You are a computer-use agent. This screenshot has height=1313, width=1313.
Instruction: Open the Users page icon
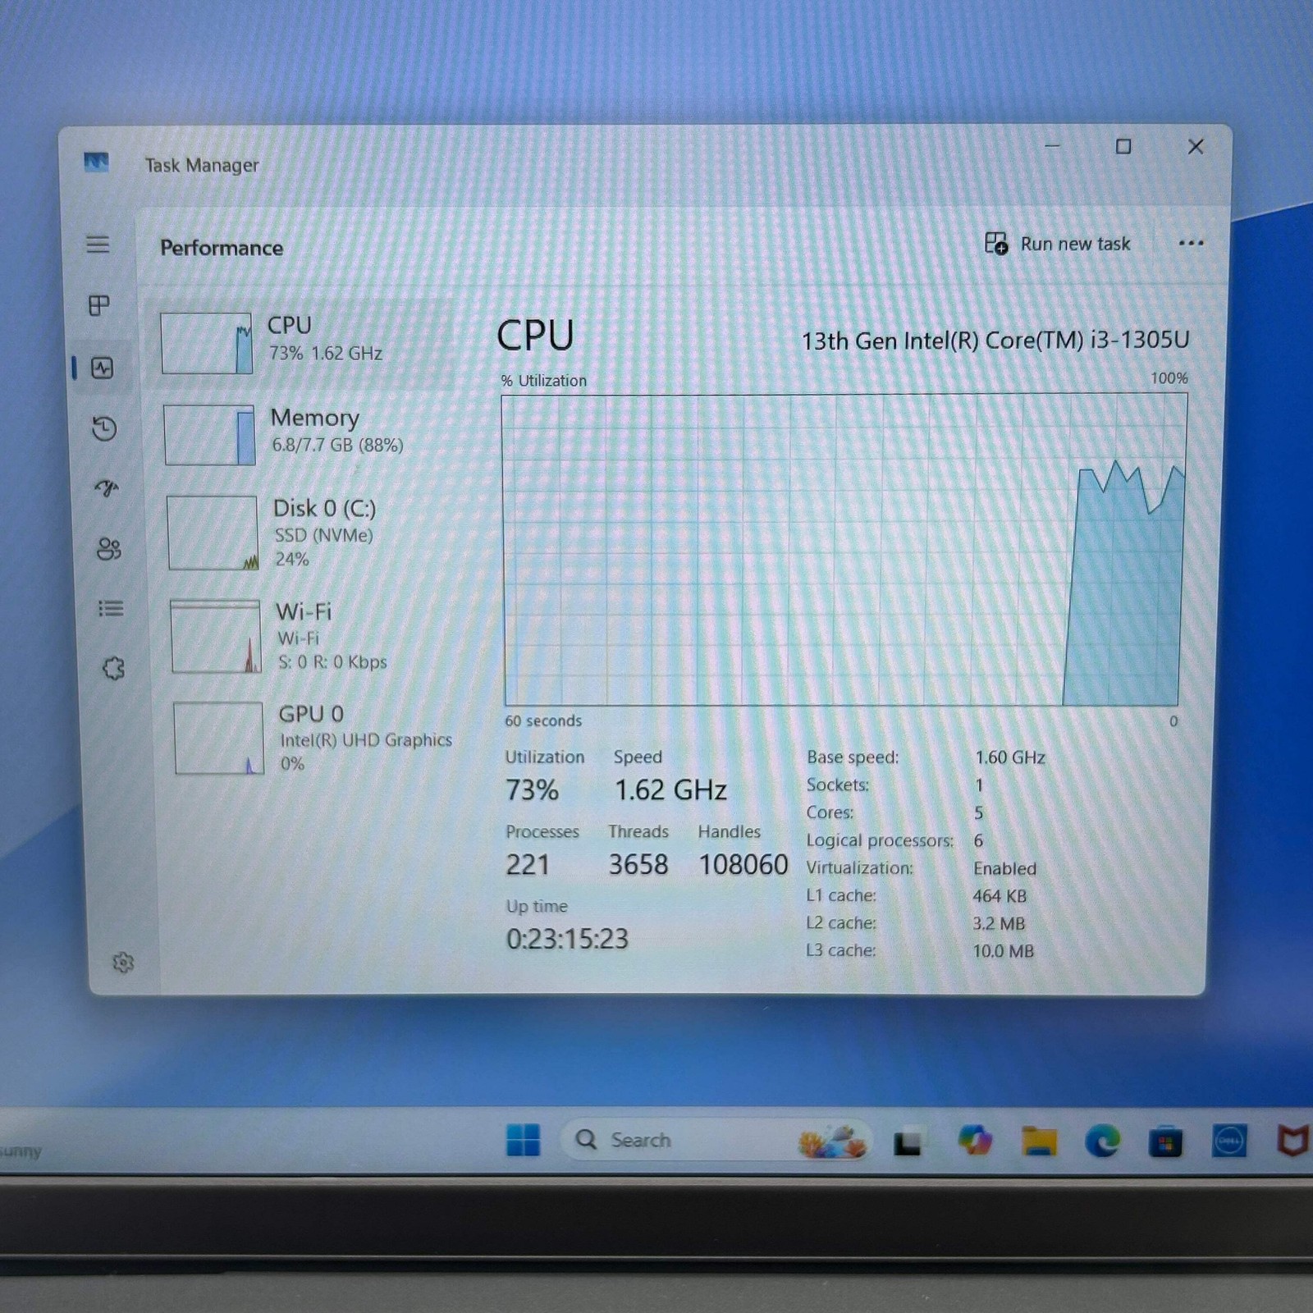tap(108, 549)
